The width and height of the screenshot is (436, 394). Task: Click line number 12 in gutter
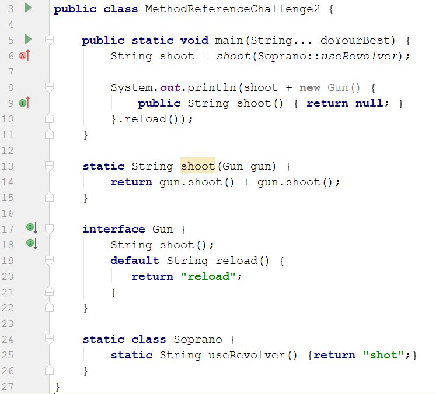point(8,150)
